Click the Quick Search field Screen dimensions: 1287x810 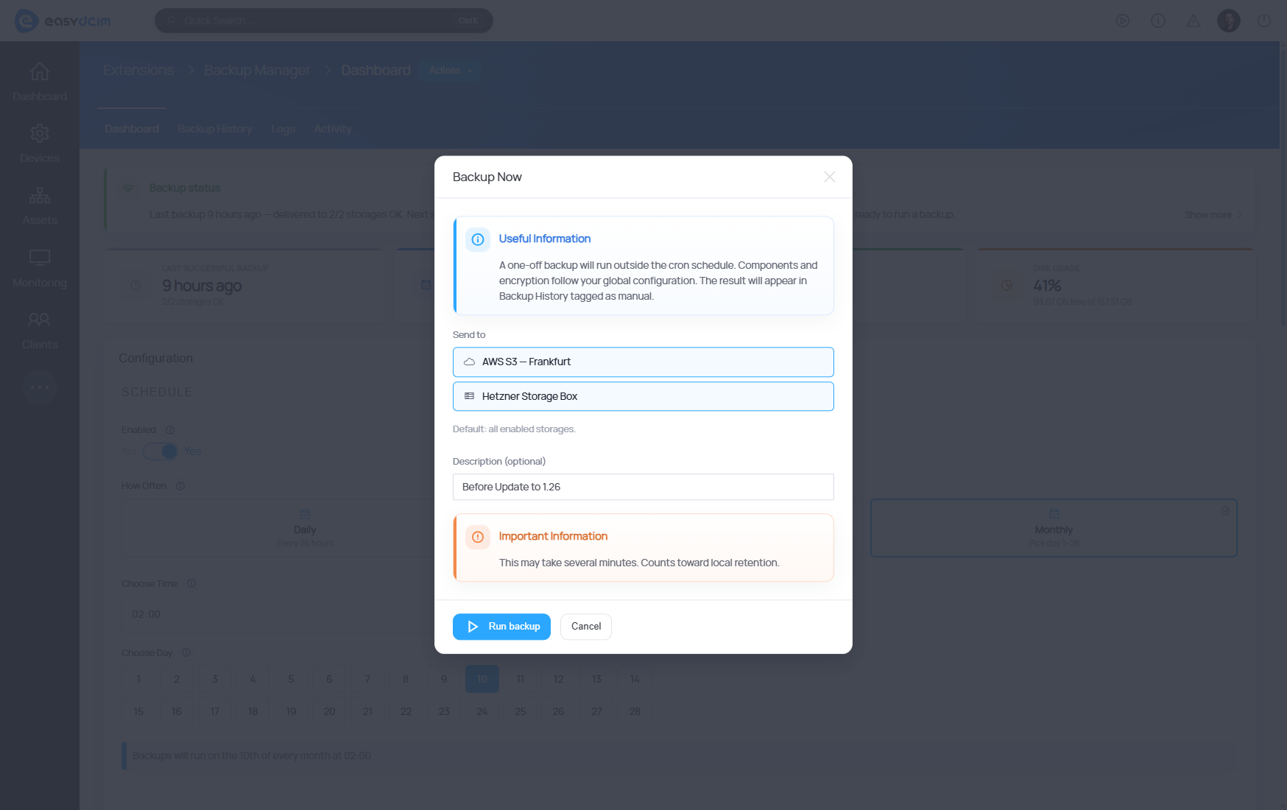click(x=324, y=21)
